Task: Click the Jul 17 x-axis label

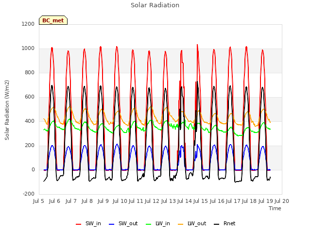Action: (233, 201)
